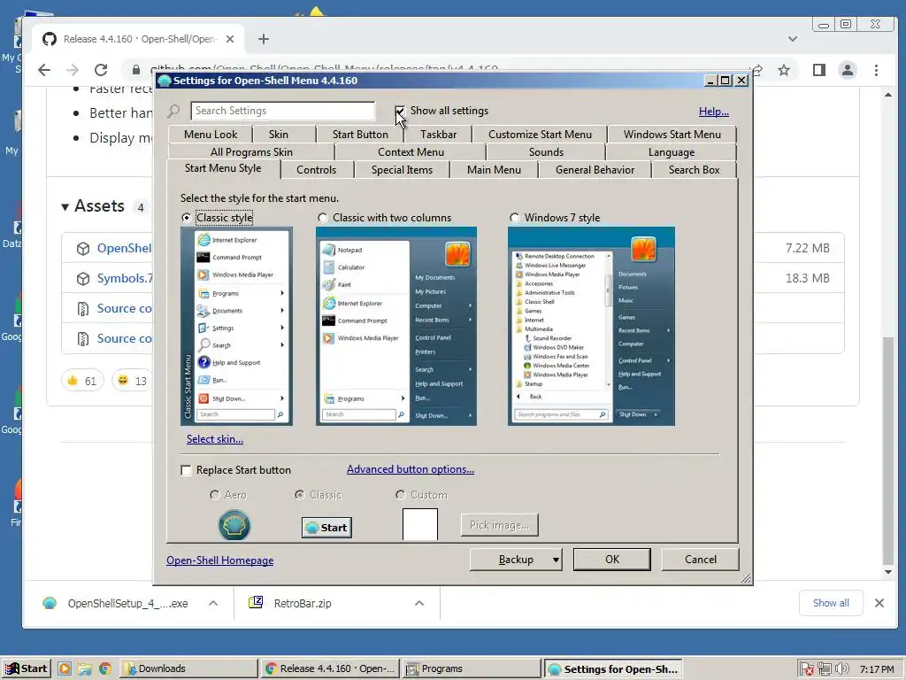Select Classic style radio button

point(186,218)
